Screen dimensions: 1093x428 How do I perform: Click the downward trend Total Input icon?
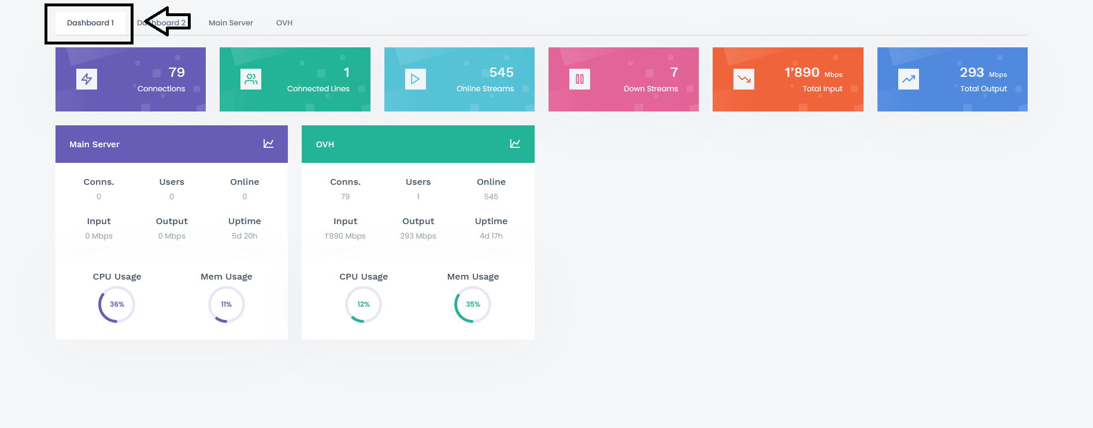coord(744,79)
